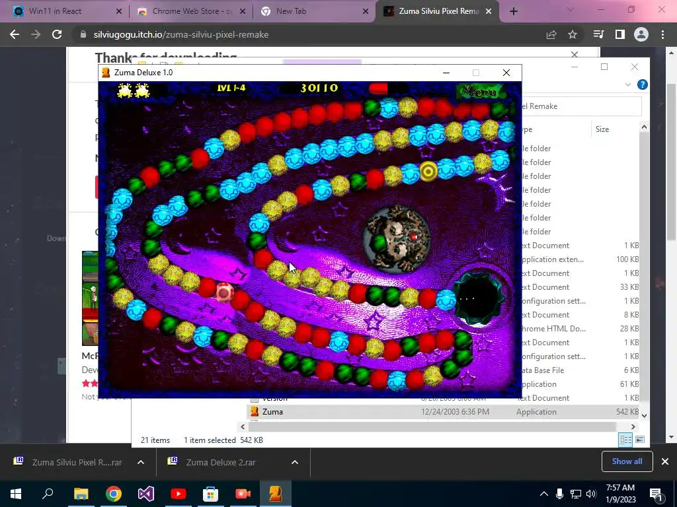The image size is (677, 507).
Task: Open YouTube app from taskbar
Action: pos(179,494)
